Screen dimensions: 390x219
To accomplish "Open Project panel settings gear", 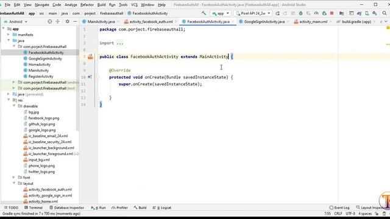I will (x=67, y=22).
